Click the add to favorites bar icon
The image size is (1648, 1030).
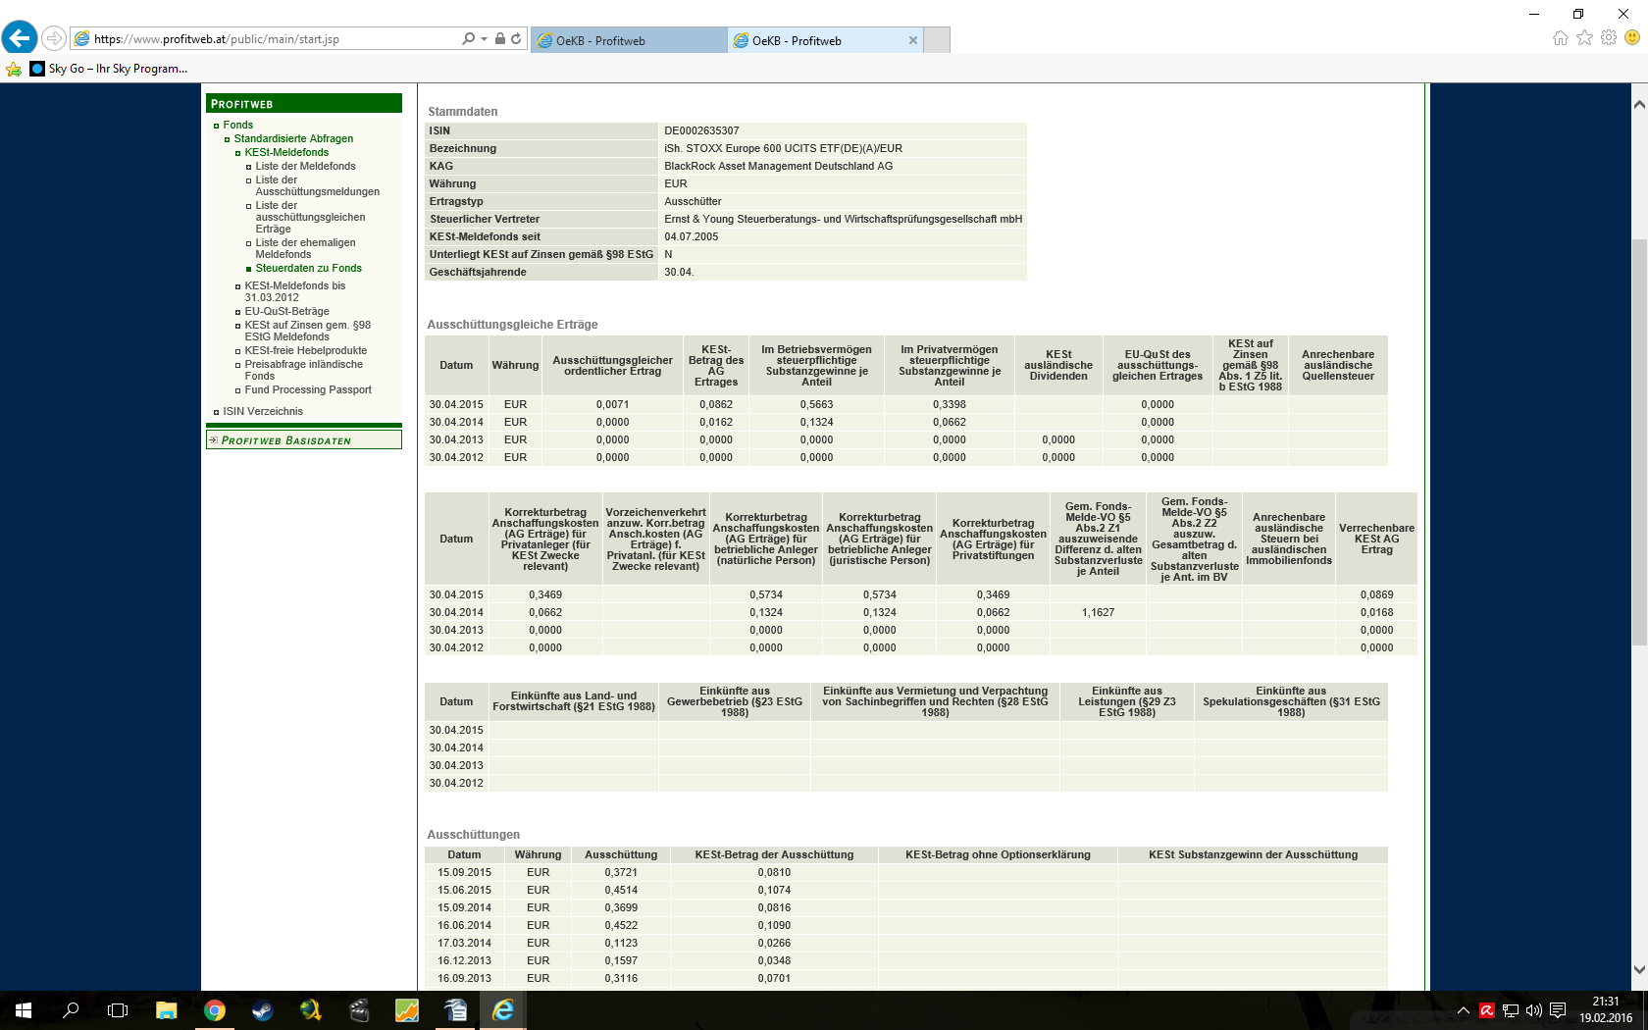click(14, 69)
